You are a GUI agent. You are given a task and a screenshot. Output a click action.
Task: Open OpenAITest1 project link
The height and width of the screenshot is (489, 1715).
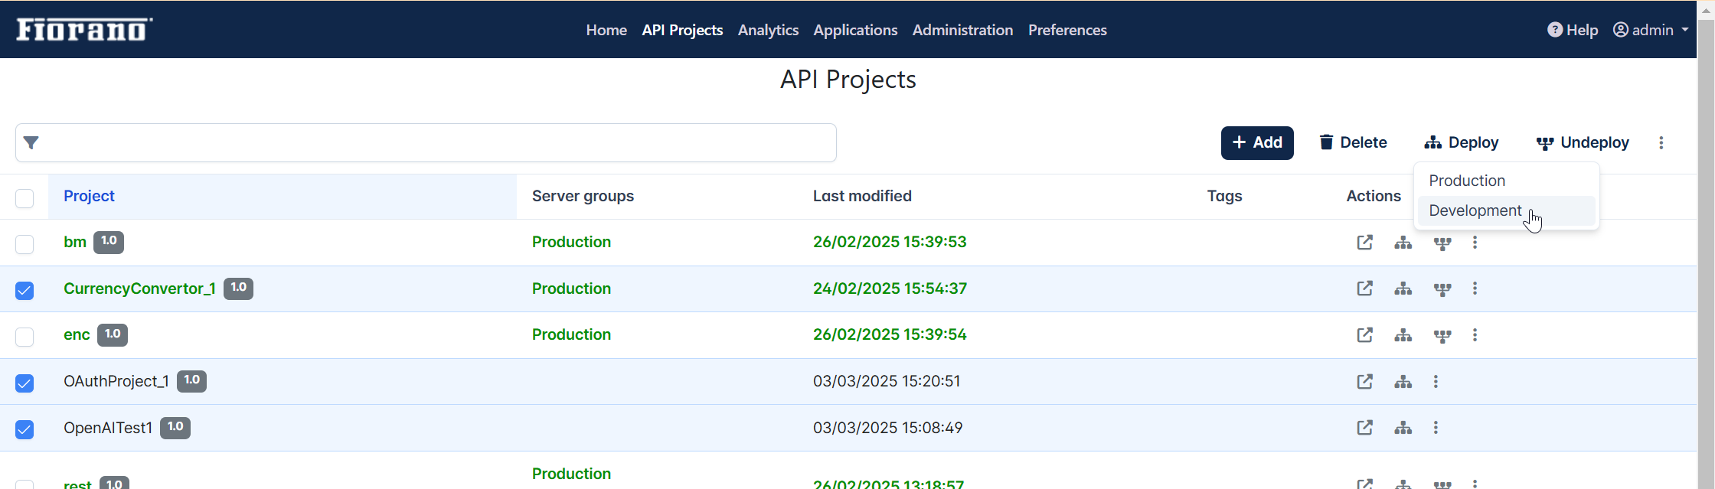(x=108, y=428)
